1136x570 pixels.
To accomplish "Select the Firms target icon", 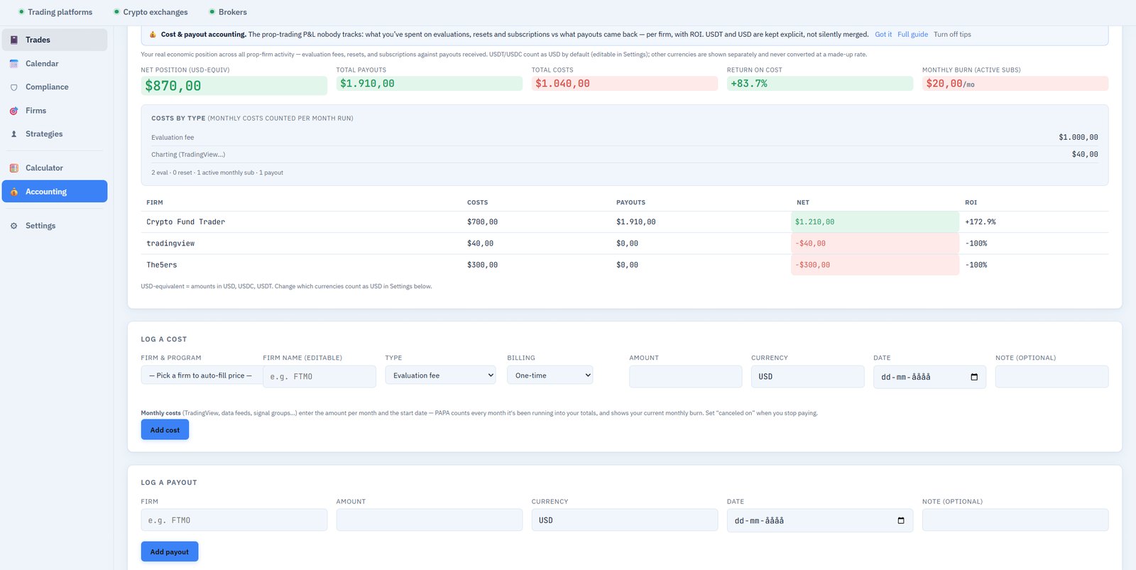I will coord(13,111).
